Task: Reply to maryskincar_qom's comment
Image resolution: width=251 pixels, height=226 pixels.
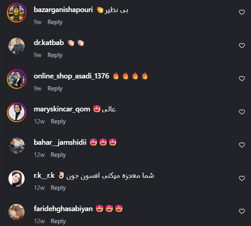Action: (58, 121)
